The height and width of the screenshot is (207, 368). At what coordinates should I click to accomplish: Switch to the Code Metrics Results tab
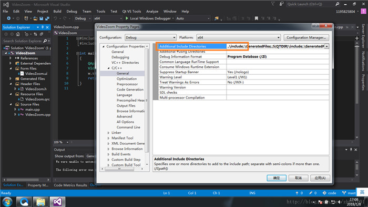[70, 185]
